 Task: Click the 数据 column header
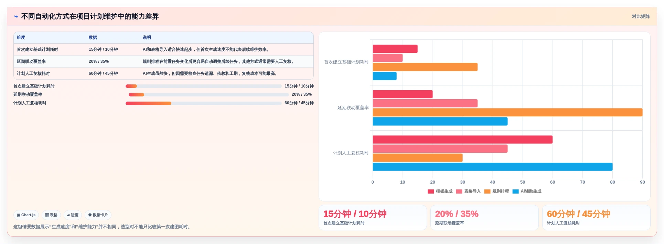(x=93, y=37)
